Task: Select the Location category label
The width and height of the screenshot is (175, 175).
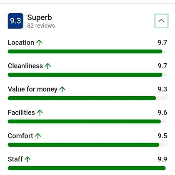Action: coord(21,42)
